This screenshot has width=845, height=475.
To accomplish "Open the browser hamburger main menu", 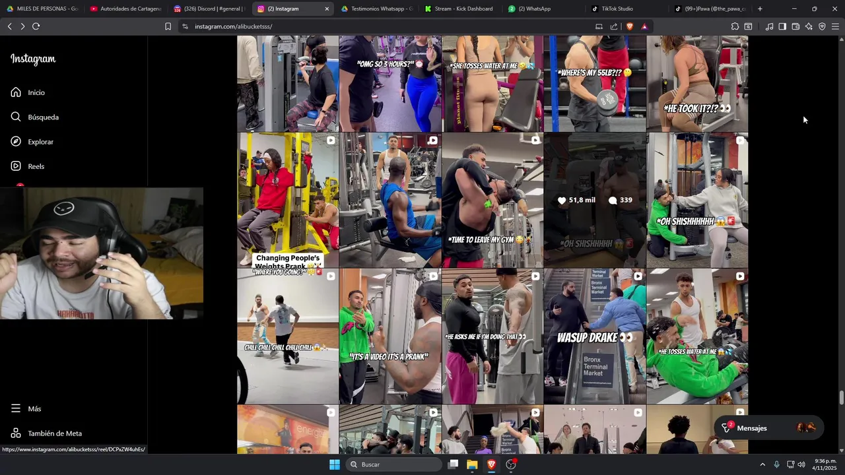I will click(835, 26).
